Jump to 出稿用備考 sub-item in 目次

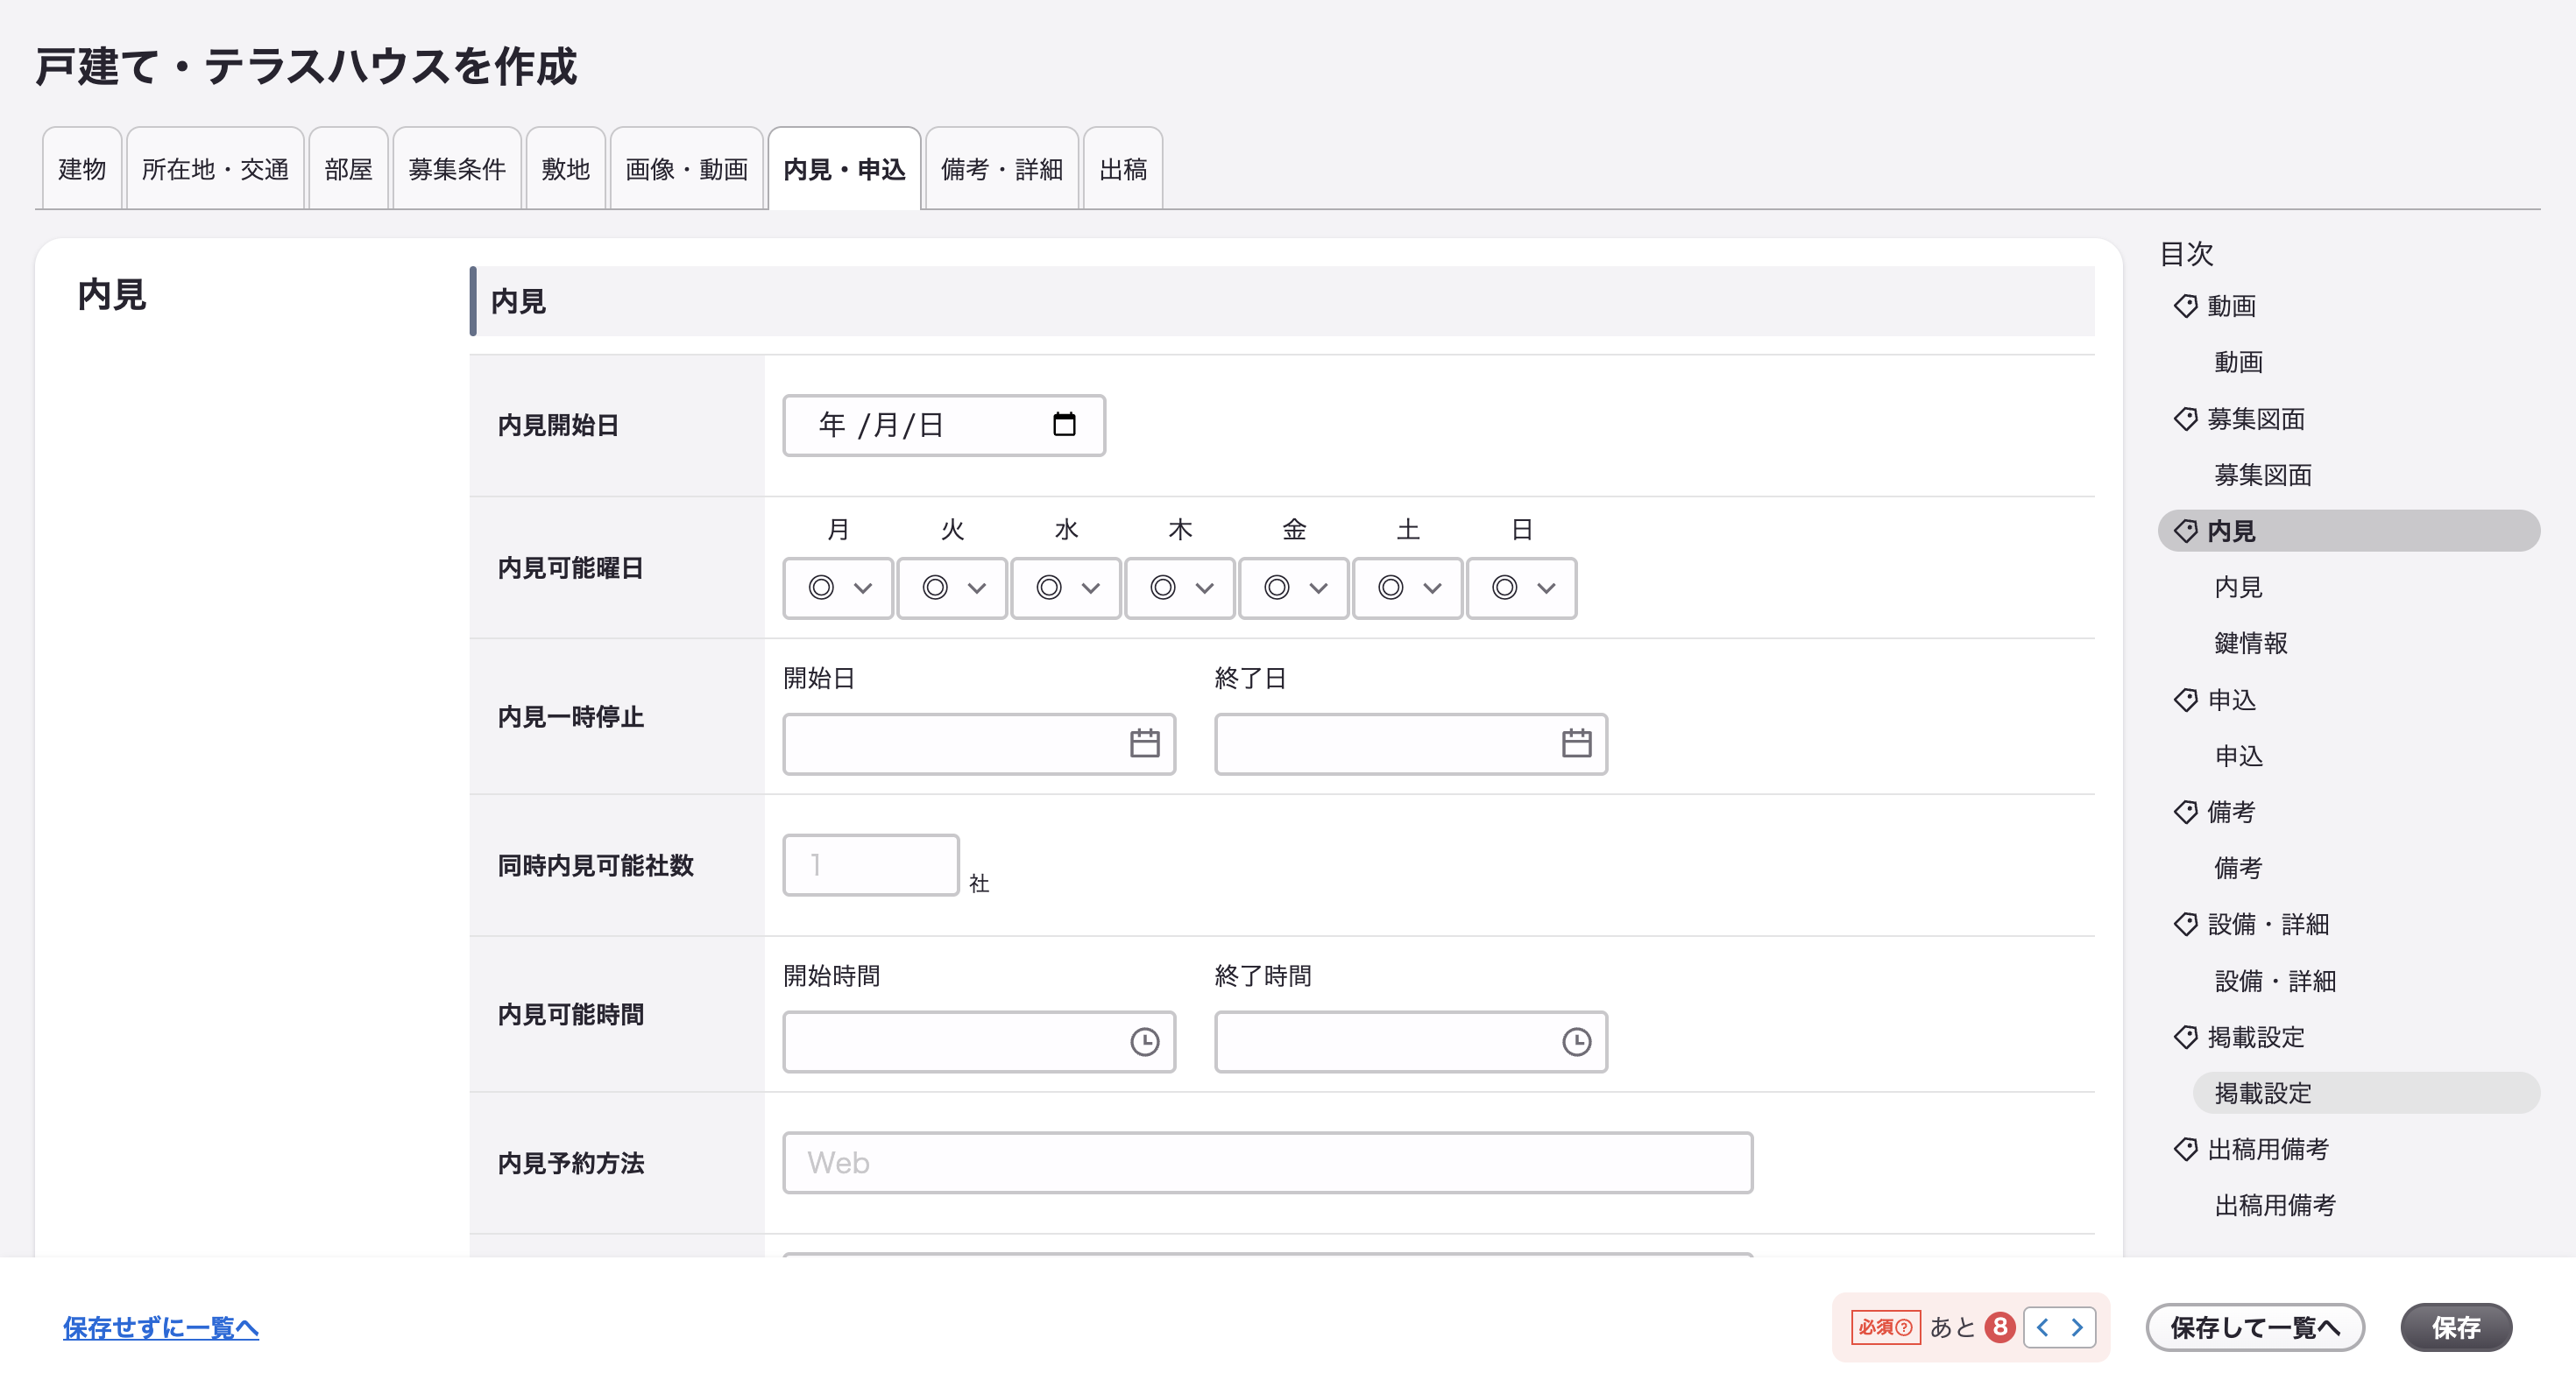[2275, 1205]
